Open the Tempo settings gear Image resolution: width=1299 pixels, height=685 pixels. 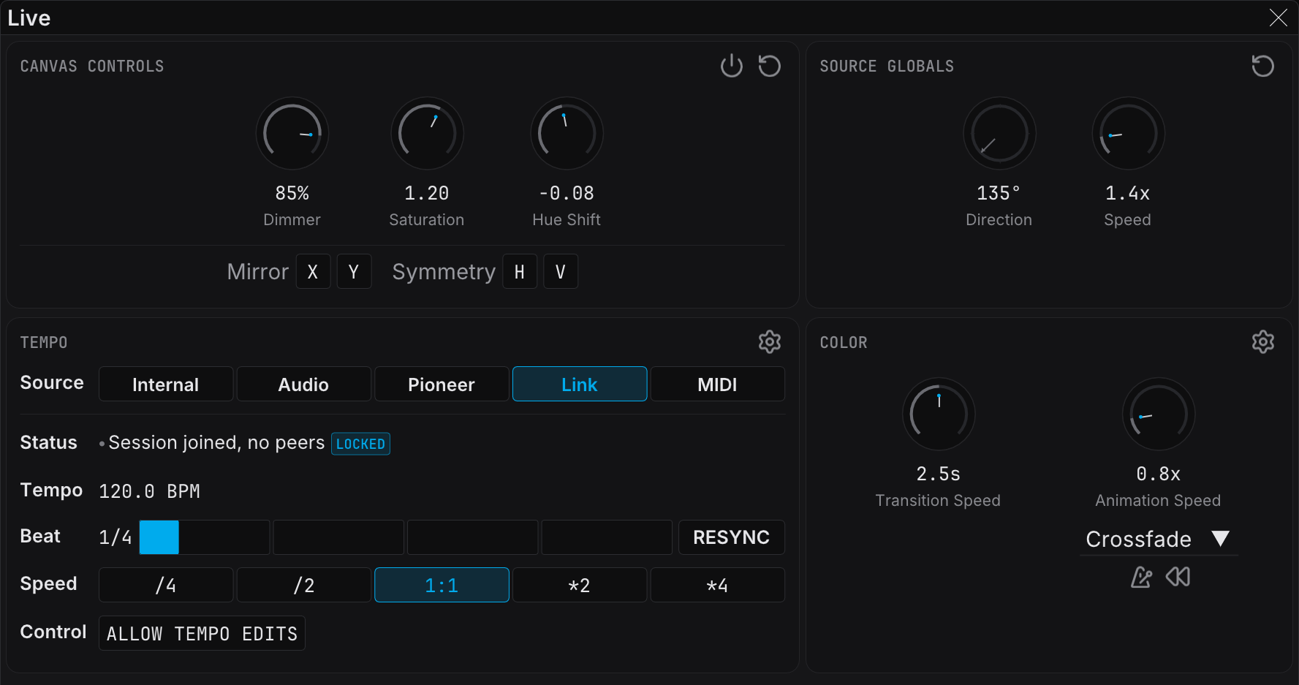click(769, 342)
